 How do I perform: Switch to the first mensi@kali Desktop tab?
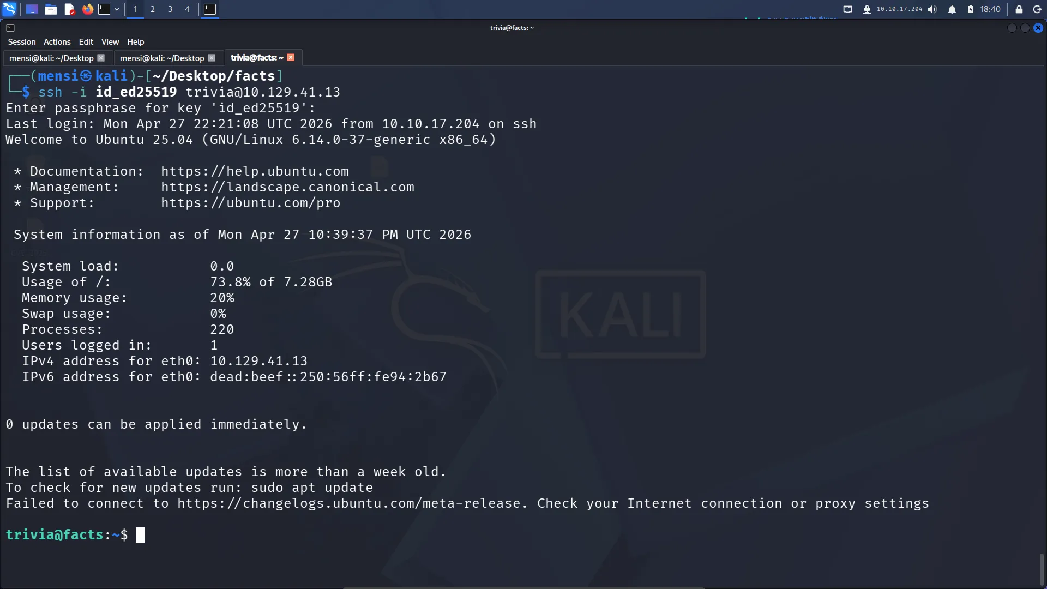[x=51, y=58]
